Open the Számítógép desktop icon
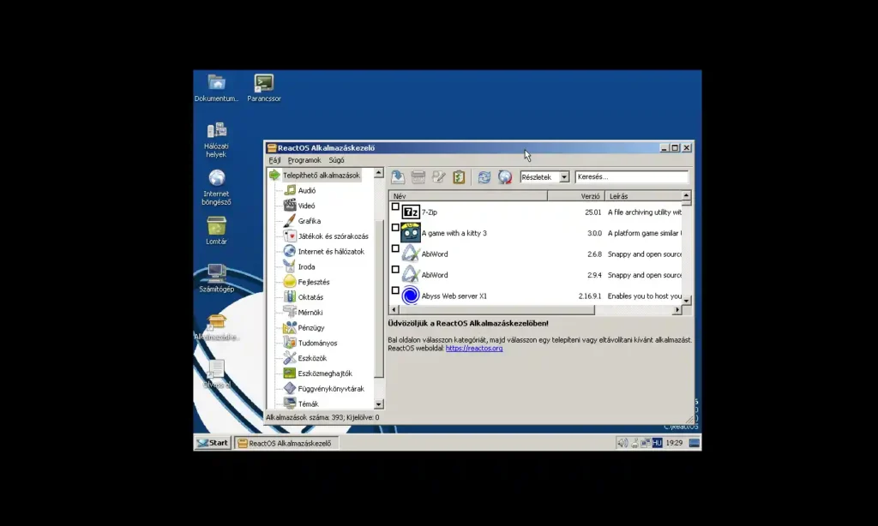Viewport: 878px width, 526px height. (x=216, y=278)
